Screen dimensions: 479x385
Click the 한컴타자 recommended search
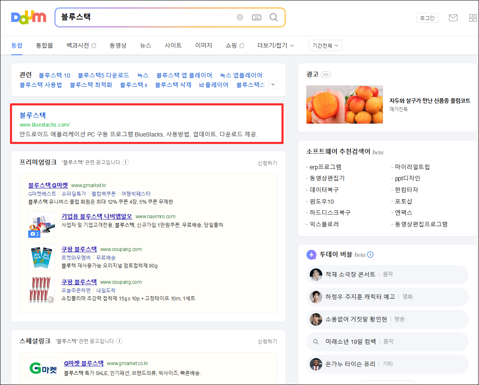click(406, 190)
